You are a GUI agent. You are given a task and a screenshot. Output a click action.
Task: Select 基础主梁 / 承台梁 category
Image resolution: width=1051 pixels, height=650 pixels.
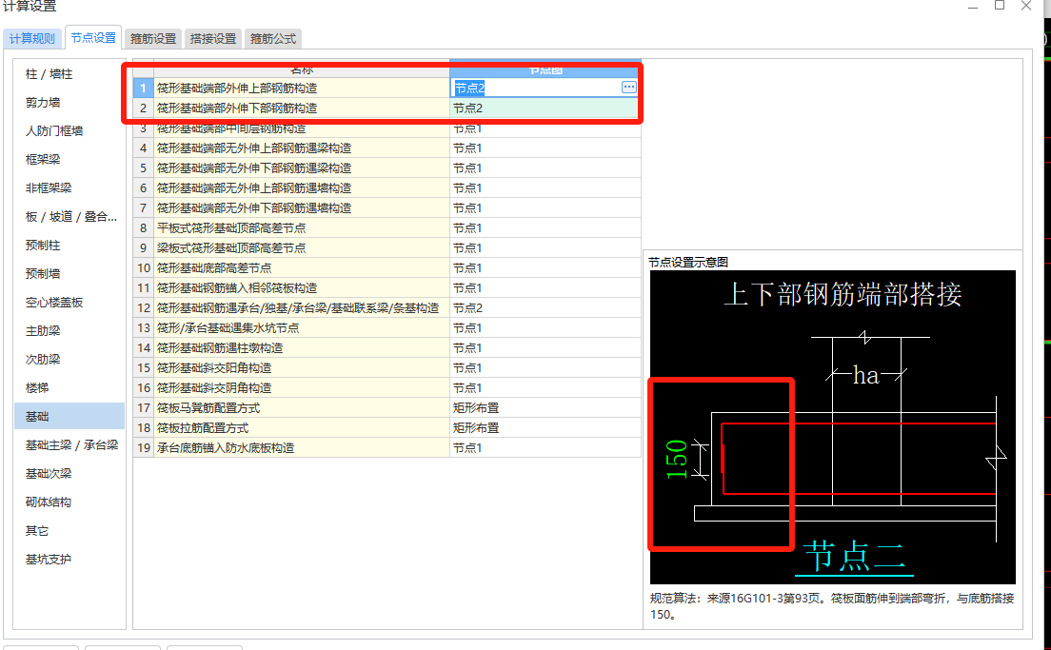[x=71, y=445]
